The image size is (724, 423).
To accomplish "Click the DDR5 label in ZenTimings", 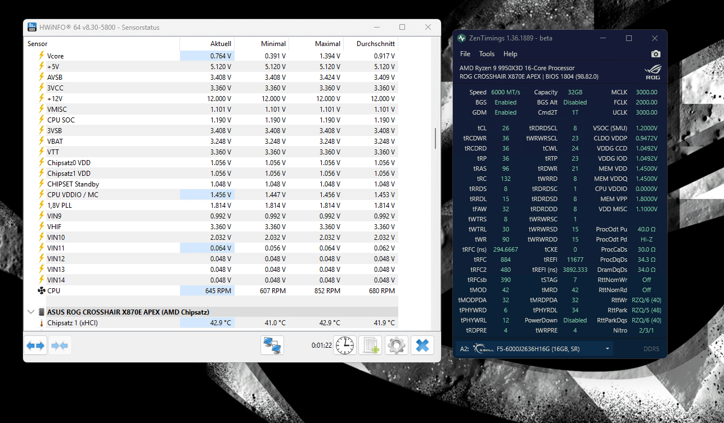I will [653, 349].
